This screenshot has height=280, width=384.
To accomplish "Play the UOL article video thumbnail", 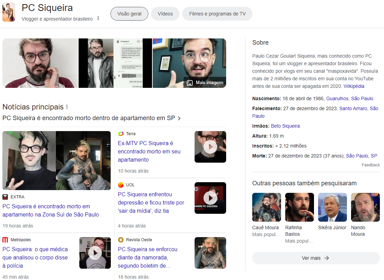I will point(210,198).
